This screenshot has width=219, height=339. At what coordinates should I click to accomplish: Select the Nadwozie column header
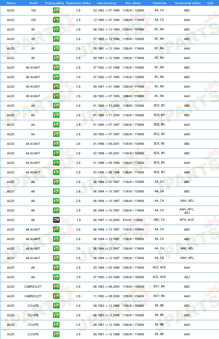tap(159, 3)
